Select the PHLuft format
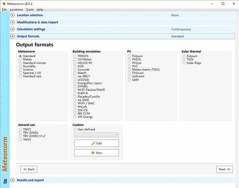The image size is (239, 188). pos(80,107)
